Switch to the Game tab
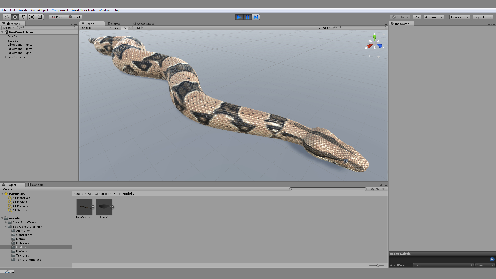 (x=114, y=24)
